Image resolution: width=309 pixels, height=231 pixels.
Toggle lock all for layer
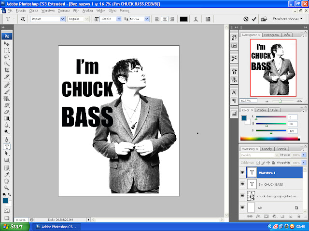coord(273,163)
